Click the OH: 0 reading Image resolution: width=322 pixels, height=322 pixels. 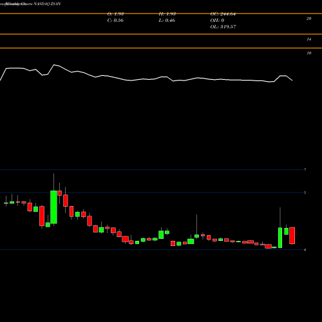[x=217, y=21]
